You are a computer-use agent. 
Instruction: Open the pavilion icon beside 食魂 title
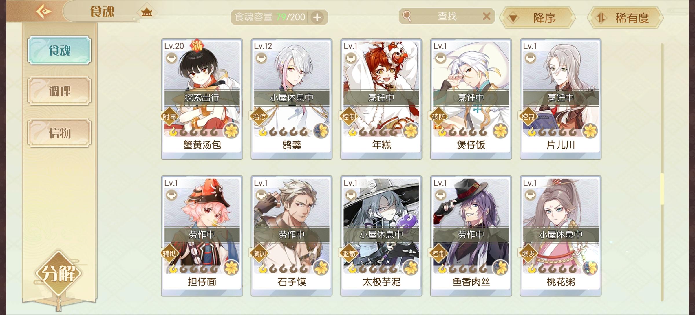tap(147, 12)
